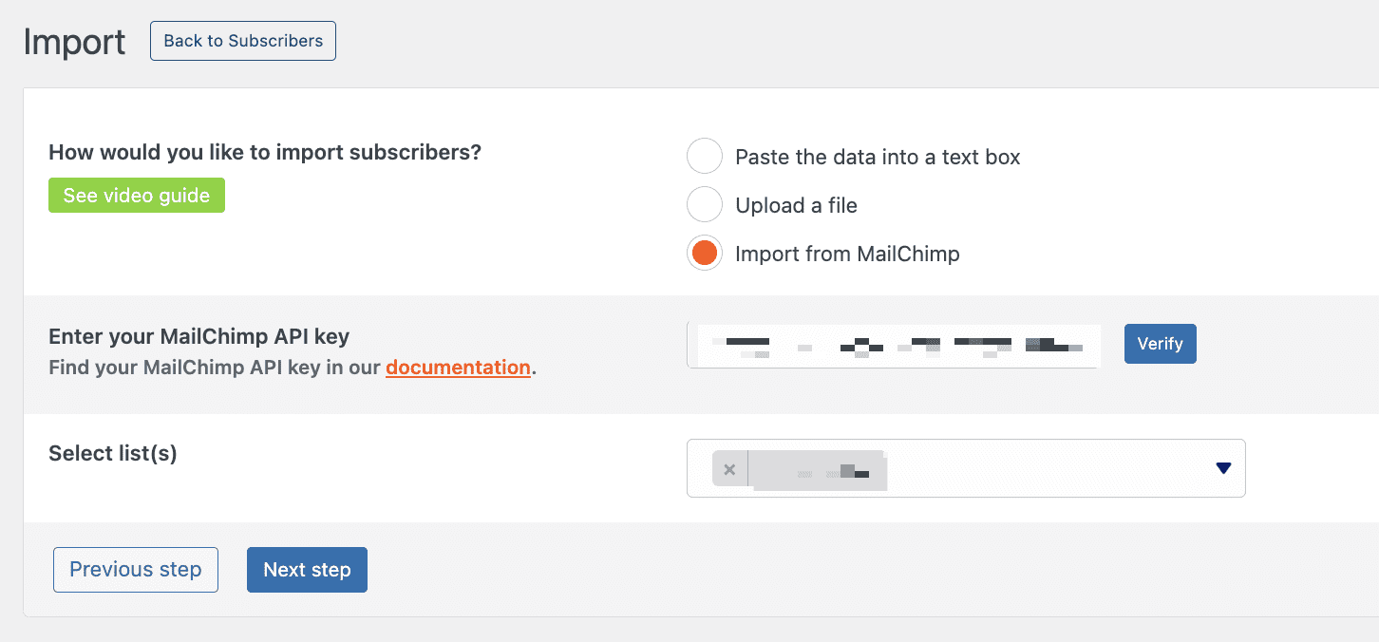Click the "How would you like to import subscribers?" heading

coord(265,152)
